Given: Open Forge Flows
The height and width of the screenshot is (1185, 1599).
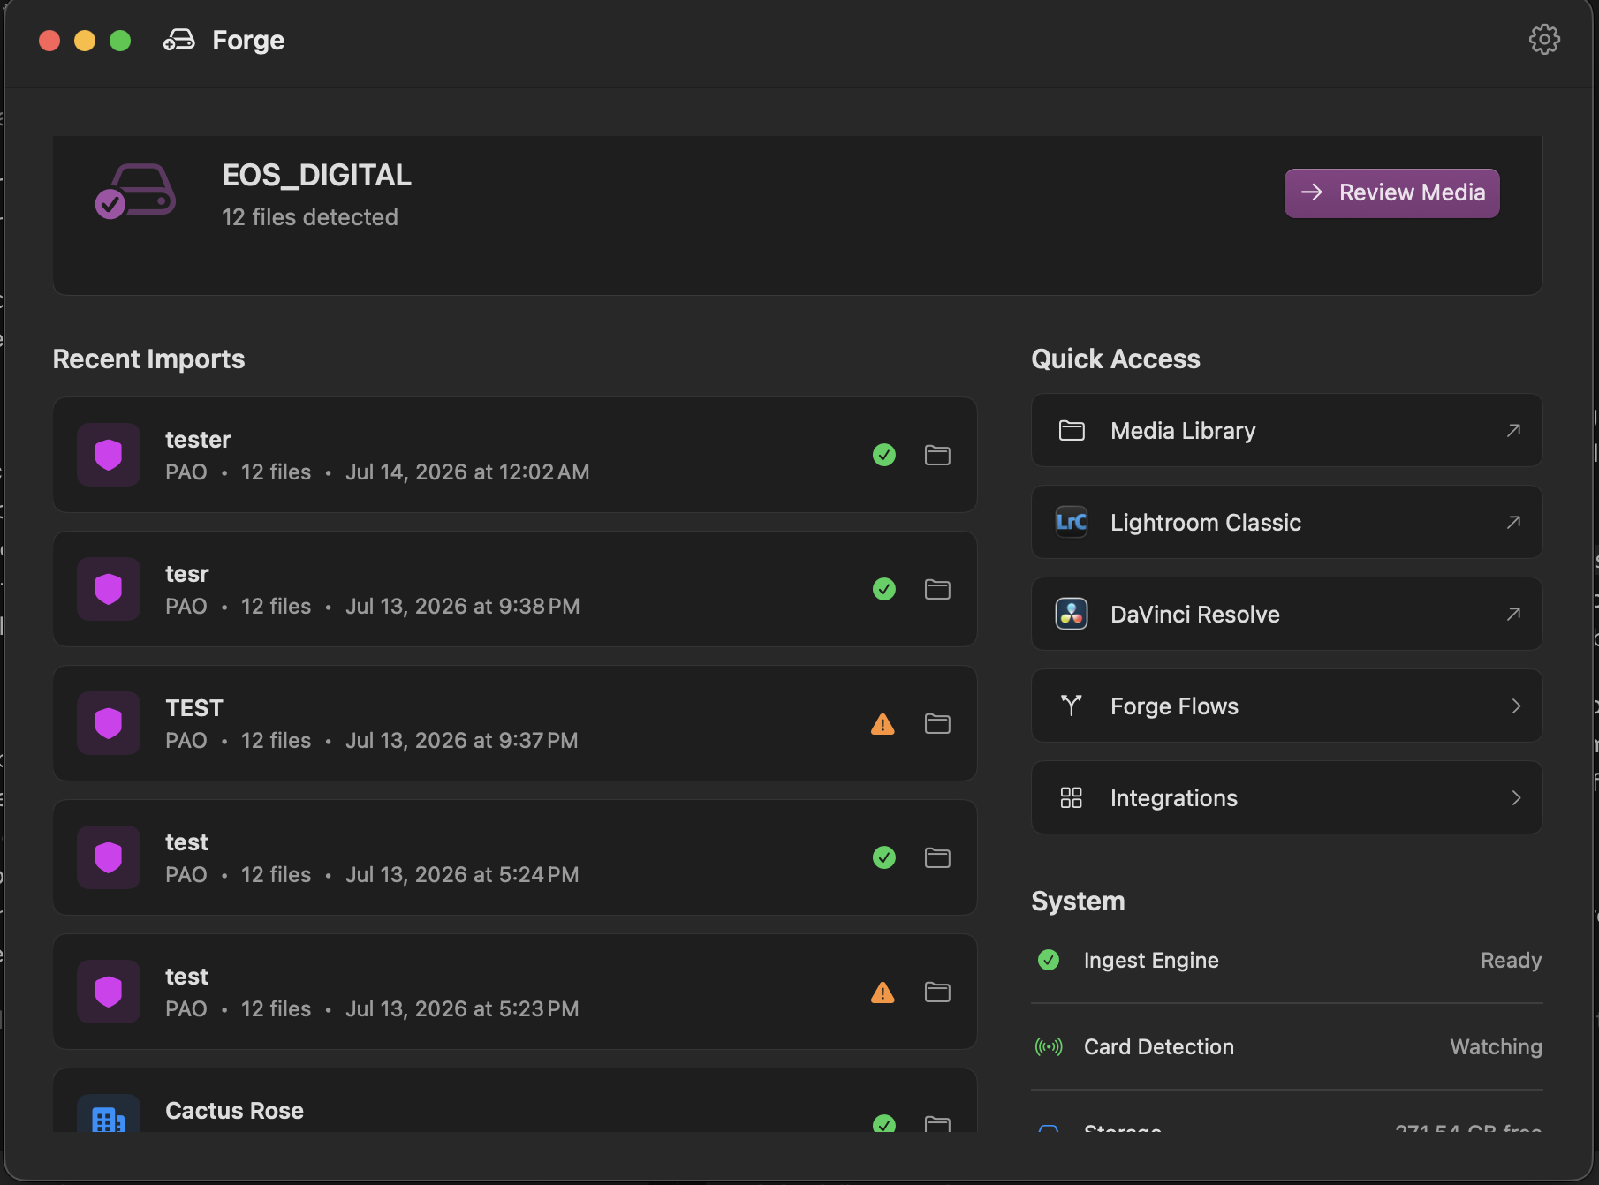Looking at the screenshot, I should coord(1286,706).
